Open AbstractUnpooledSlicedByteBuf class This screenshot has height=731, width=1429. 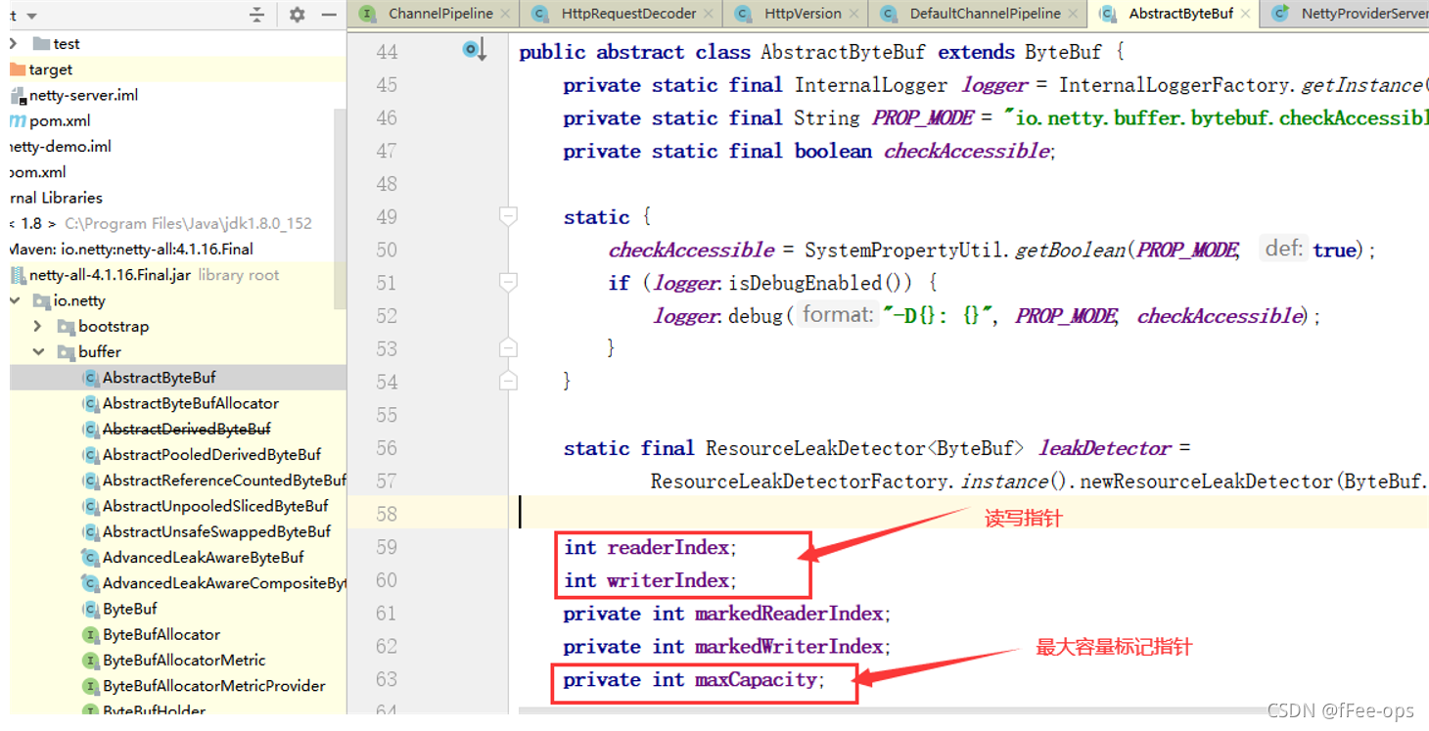(215, 506)
